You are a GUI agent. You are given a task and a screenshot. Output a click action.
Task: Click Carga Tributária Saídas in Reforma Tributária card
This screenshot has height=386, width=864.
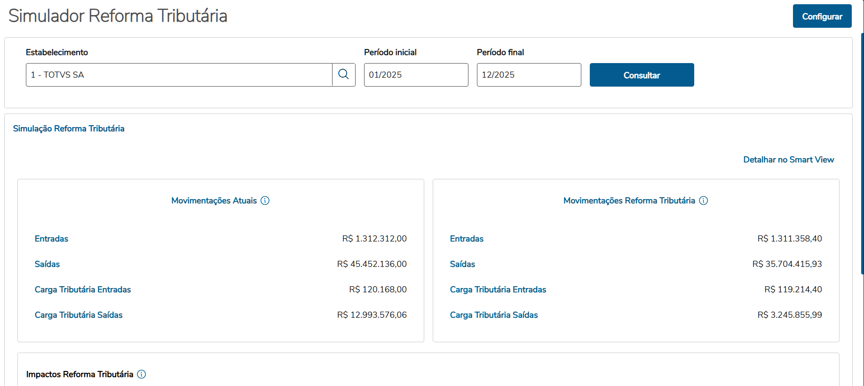pos(494,315)
